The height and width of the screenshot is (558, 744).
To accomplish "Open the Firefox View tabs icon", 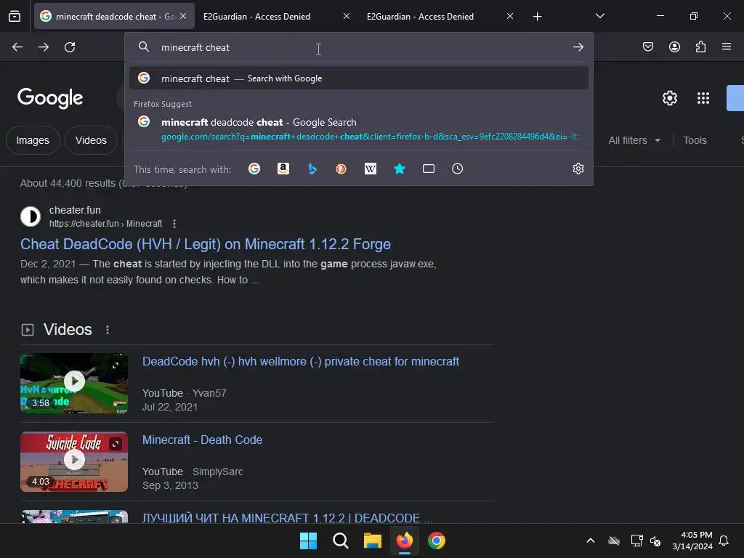I will [x=15, y=17].
